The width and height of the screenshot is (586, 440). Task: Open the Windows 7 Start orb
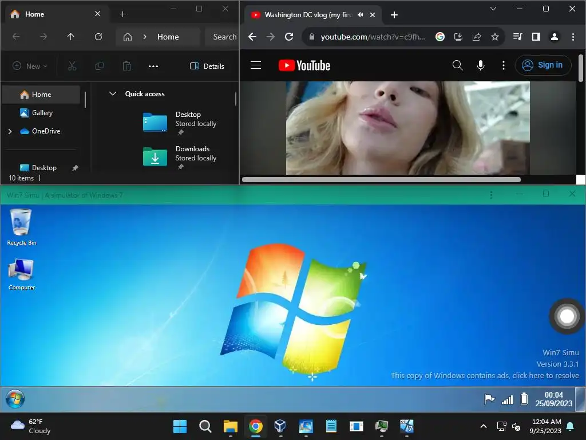[x=15, y=399]
